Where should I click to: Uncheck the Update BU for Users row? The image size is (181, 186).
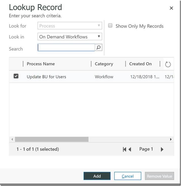(16, 76)
